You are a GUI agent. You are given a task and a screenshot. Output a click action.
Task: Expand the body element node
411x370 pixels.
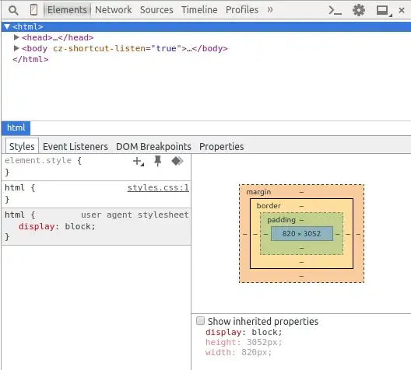(x=16, y=48)
